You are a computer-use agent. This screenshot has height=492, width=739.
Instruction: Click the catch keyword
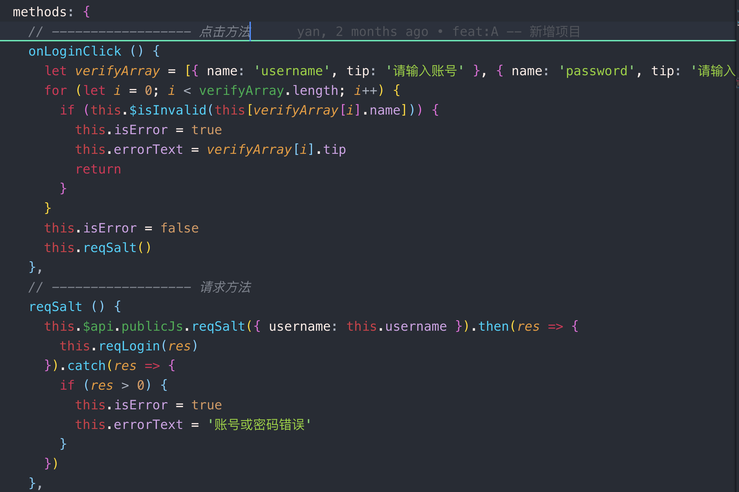[86, 366]
